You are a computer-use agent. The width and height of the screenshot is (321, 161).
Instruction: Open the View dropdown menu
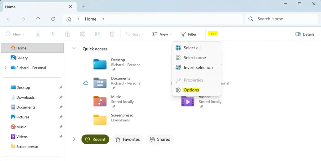(162, 34)
